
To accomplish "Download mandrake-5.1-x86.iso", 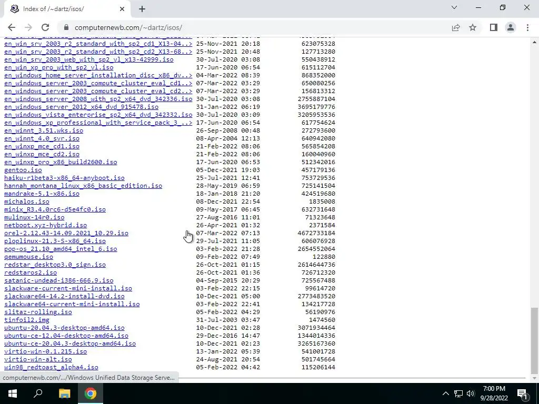I will [x=42, y=194].
